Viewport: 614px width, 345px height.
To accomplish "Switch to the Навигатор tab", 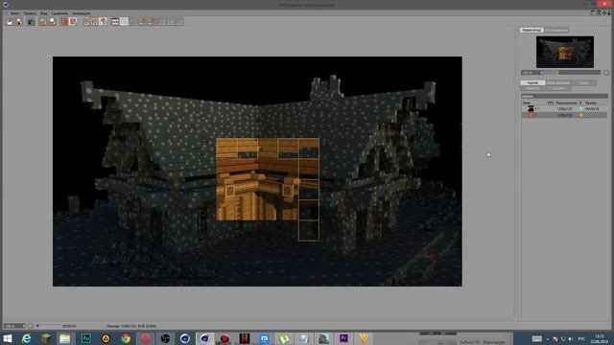I will 531,30.
